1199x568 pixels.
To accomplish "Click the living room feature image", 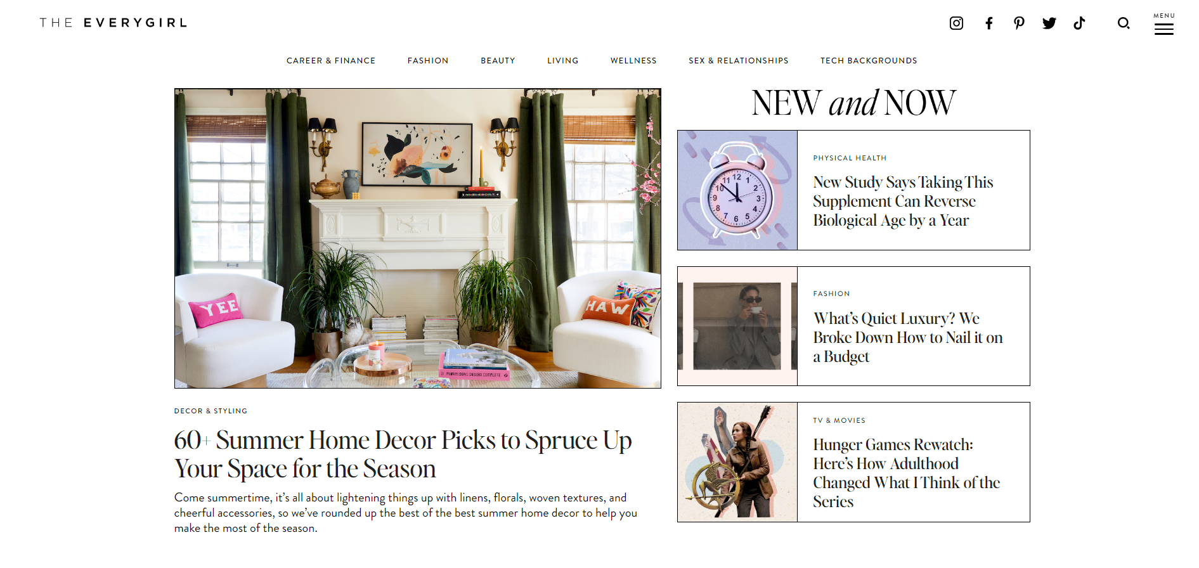I will [x=418, y=238].
